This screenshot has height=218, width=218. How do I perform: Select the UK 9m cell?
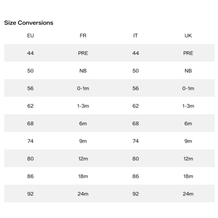(188, 141)
